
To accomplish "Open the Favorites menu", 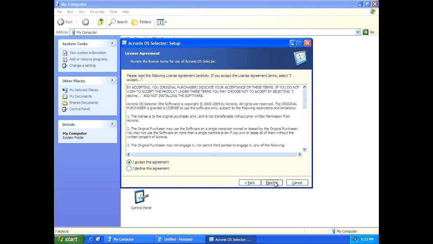I will pos(97,12).
